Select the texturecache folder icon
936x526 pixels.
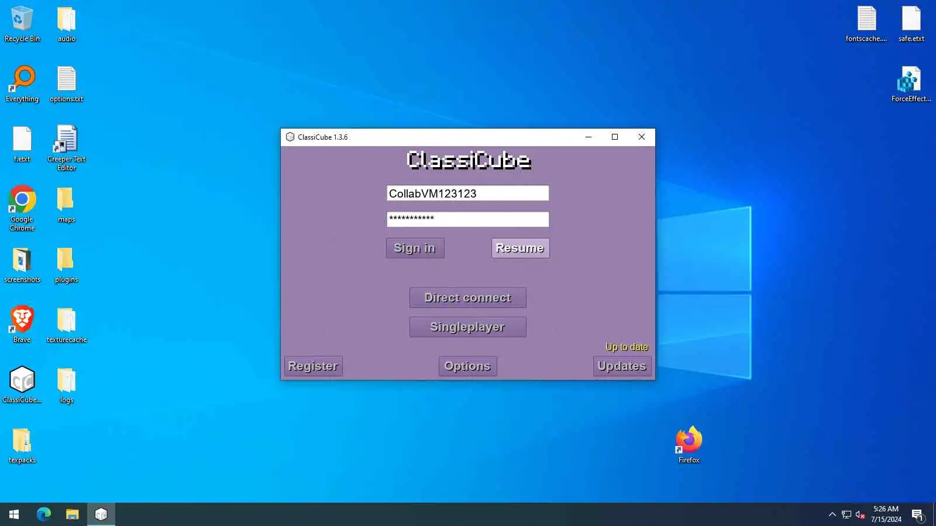[x=66, y=325]
